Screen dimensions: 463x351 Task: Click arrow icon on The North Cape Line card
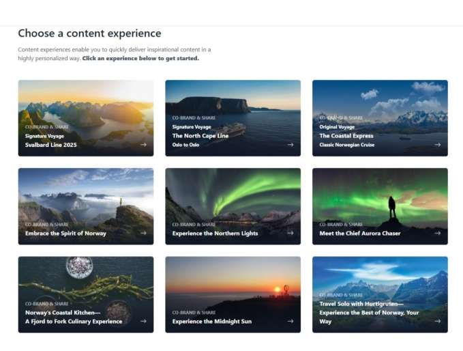290,145
